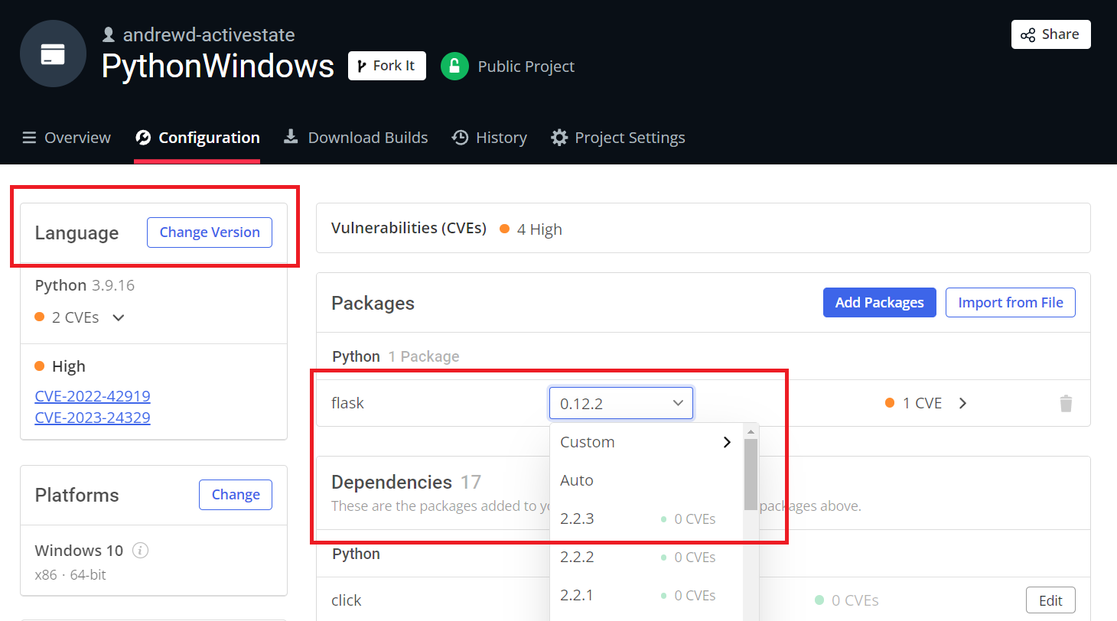Image resolution: width=1117 pixels, height=621 pixels.
Task: Click the flask package name
Action: (x=347, y=403)
